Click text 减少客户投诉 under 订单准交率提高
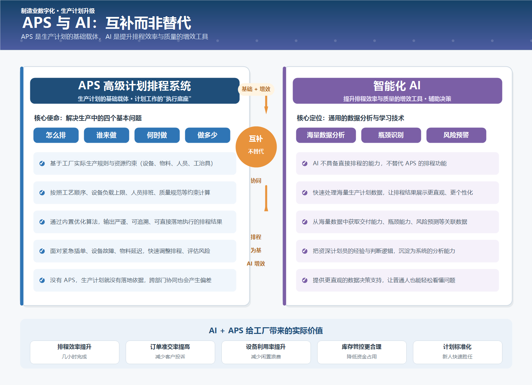Image resolution: width=532 pixels, height=385 pixels. (170, 357)
